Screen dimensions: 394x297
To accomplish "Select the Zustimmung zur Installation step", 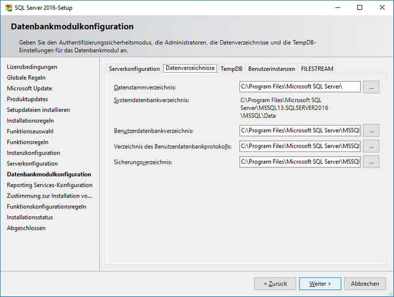I will tap(49, 196).
